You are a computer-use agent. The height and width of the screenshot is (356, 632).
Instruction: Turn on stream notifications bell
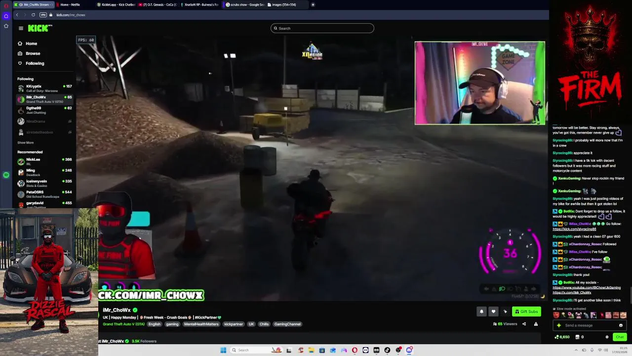[481, 311]
